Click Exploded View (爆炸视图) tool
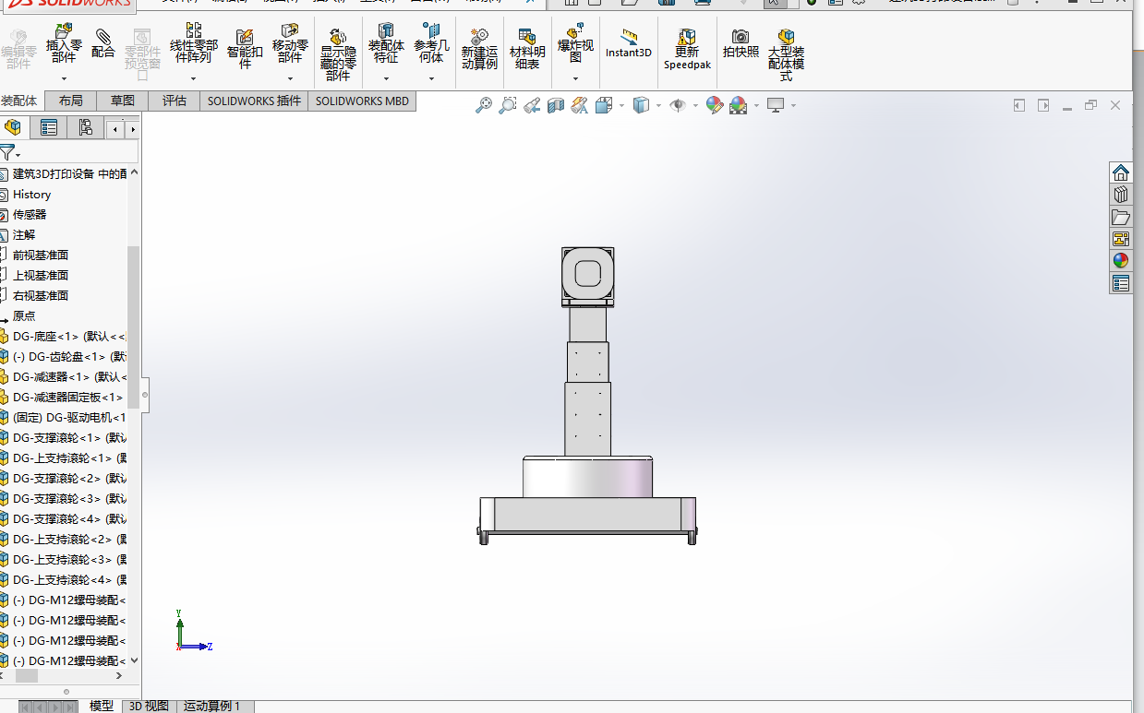 click(x=575, y=43)
